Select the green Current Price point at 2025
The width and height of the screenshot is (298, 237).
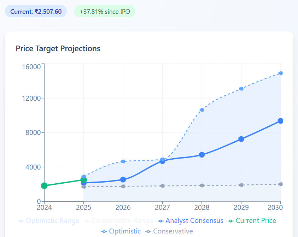[x=83, y=180]
